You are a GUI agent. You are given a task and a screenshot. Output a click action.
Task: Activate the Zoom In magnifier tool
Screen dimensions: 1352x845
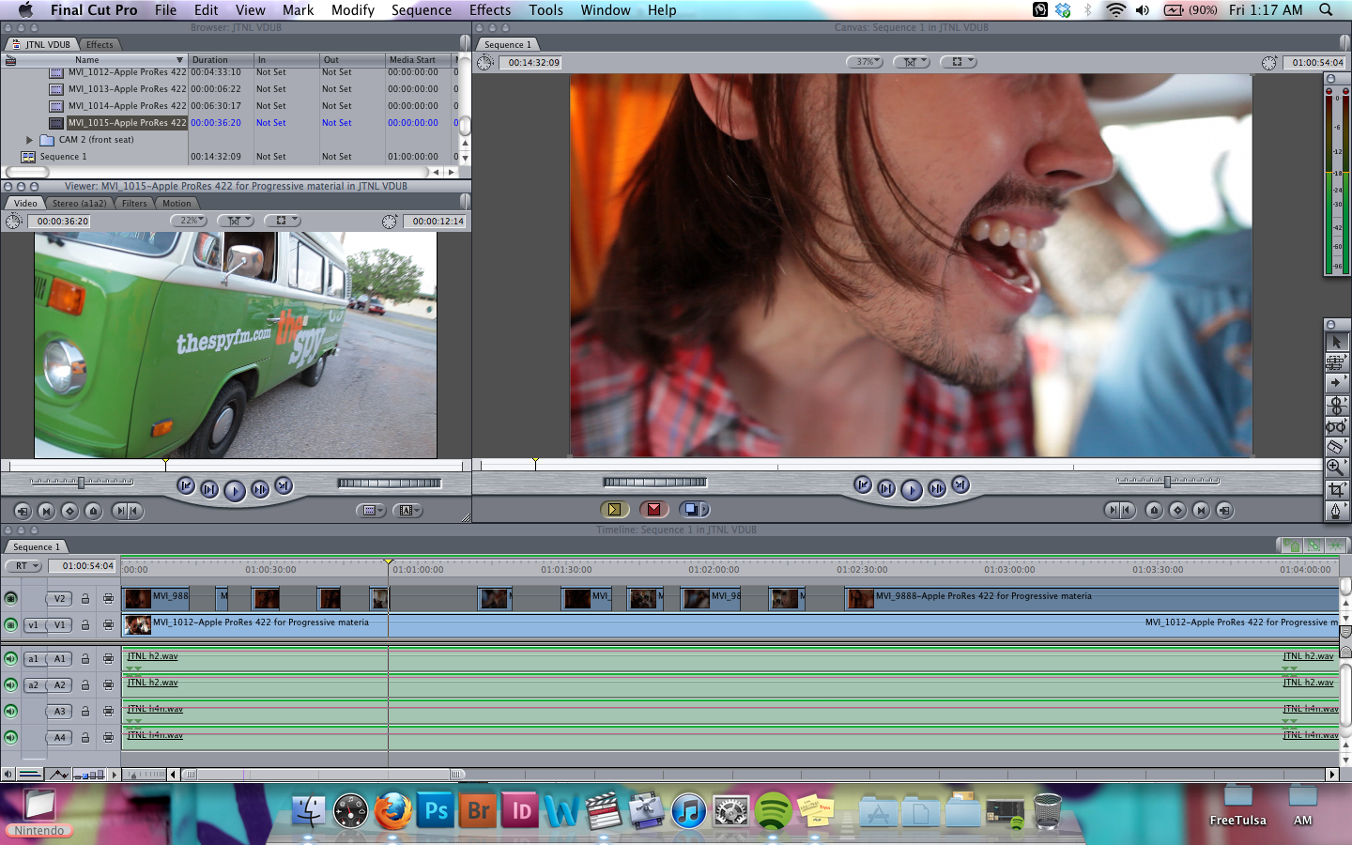[1336, 468]
